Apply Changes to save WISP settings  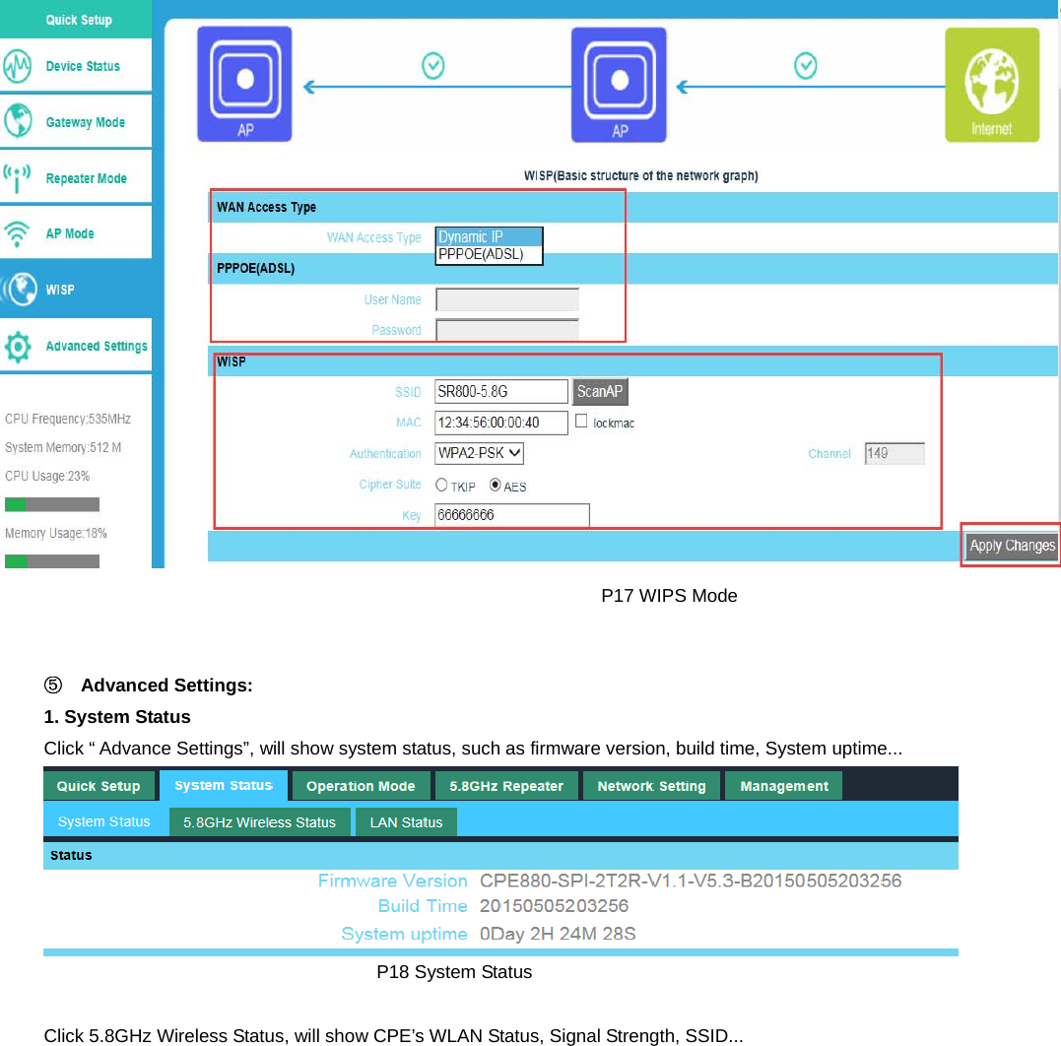pos(1012,545)
